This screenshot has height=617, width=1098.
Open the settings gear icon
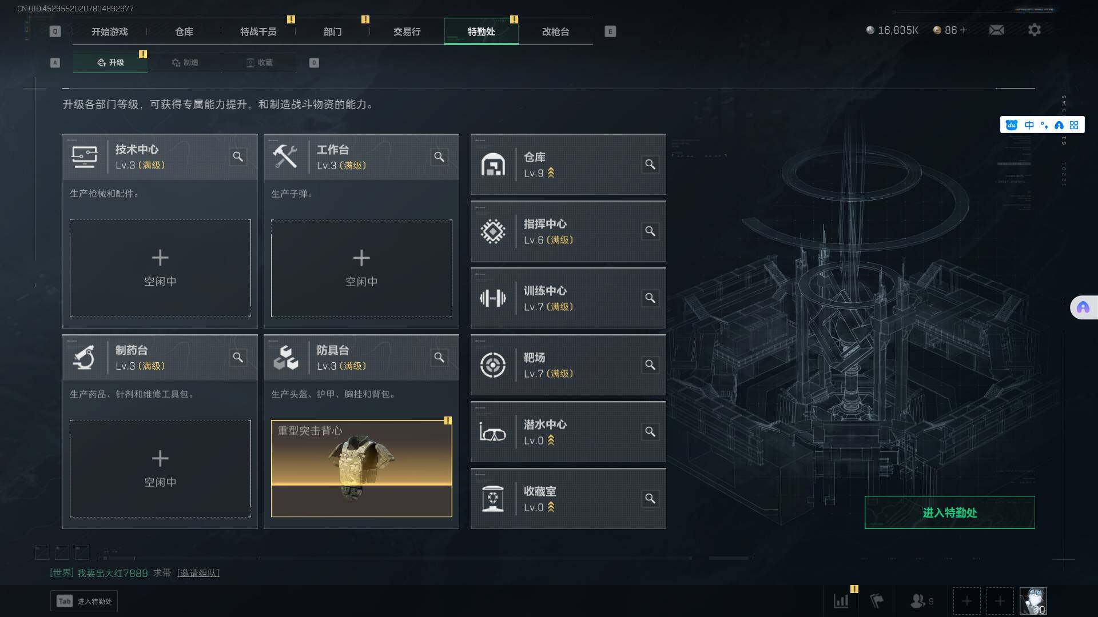(x=1034, y=30)
